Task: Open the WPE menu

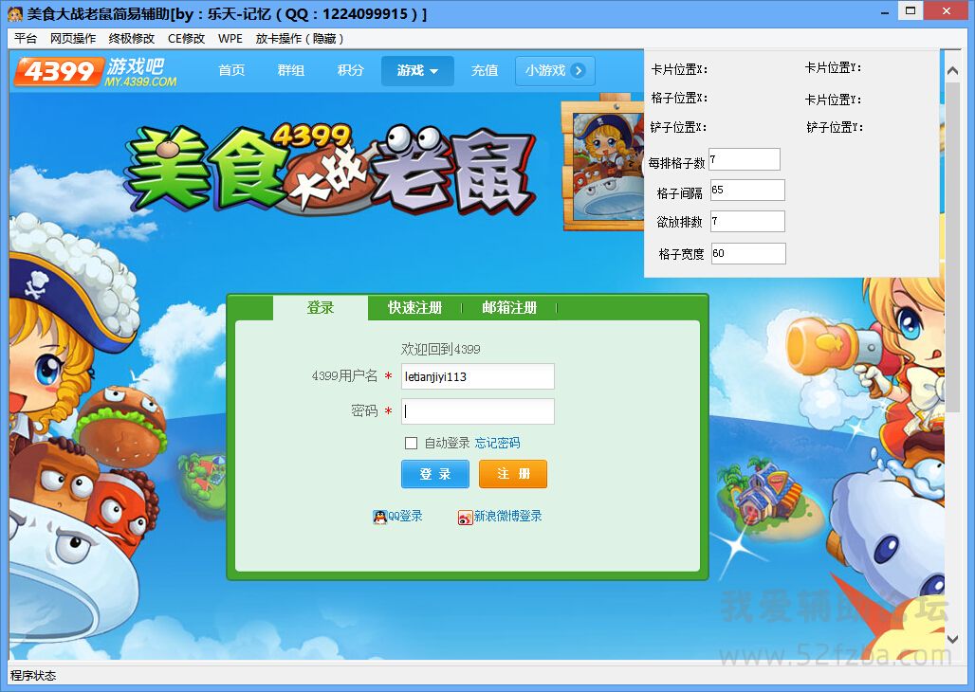Action: pos(230,39)
